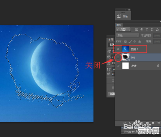Click lock position move icon
Screen dimensions: 161x137
click(x=135, y=41)
